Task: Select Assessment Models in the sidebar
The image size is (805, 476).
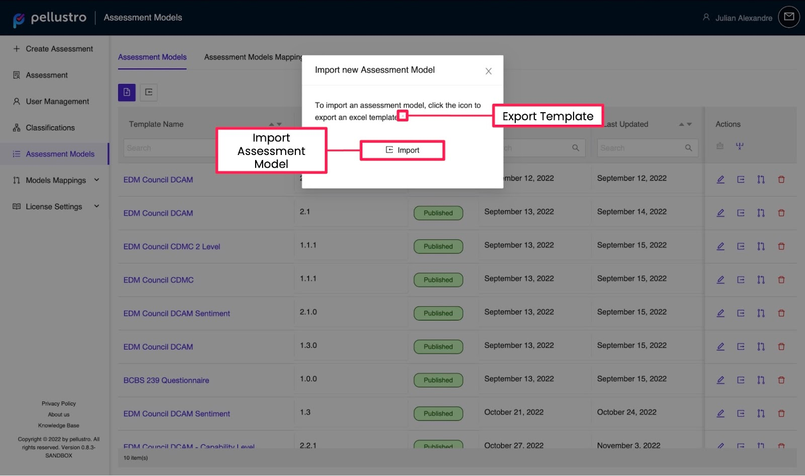Action: click(54, 154)
